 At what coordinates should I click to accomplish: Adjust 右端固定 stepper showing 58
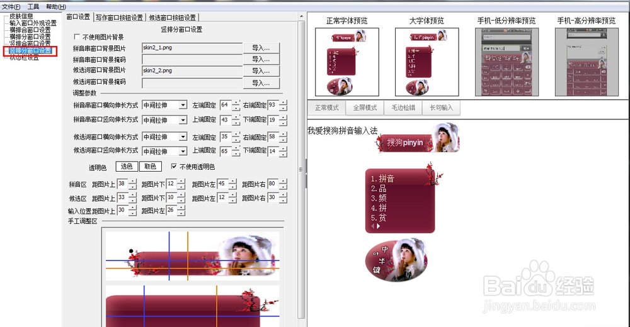[283, 137]
